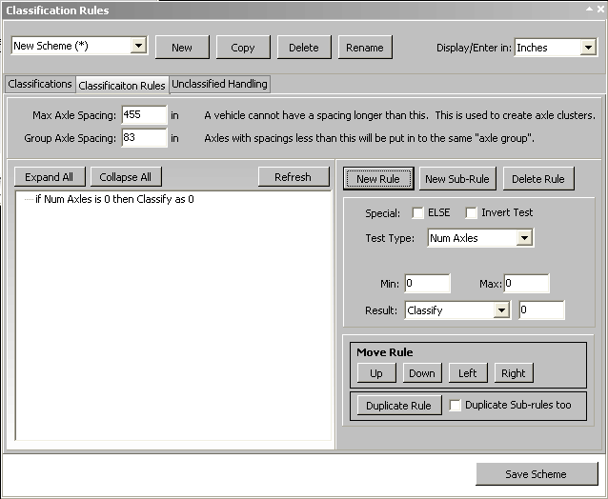
Task: Close the Classification Rules window
Action: click(x=598, y=10)
